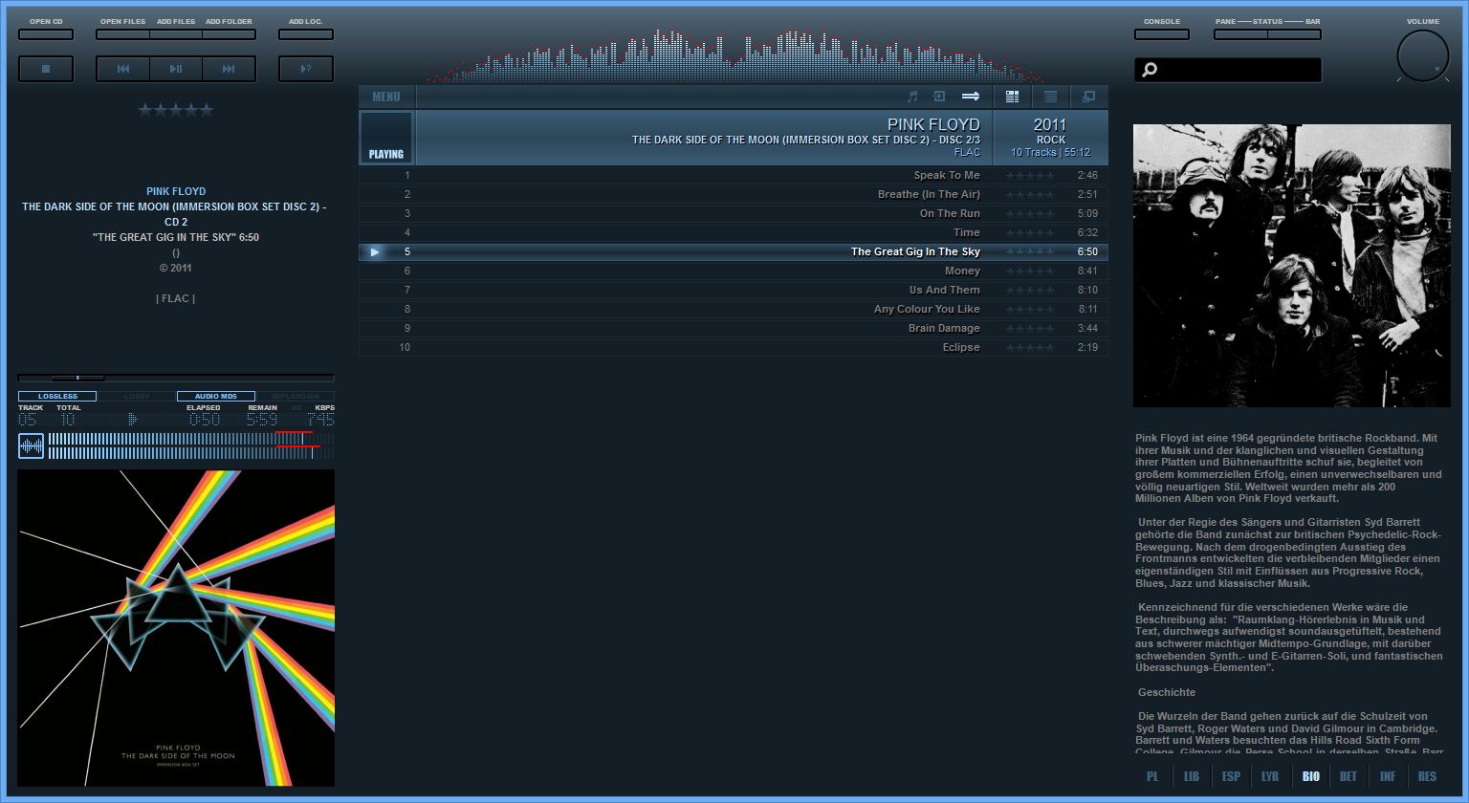Image resolution: width=1469 pixels, height=803 pixels.
Task: Select track "On The Run"
Action: point(734,213)
